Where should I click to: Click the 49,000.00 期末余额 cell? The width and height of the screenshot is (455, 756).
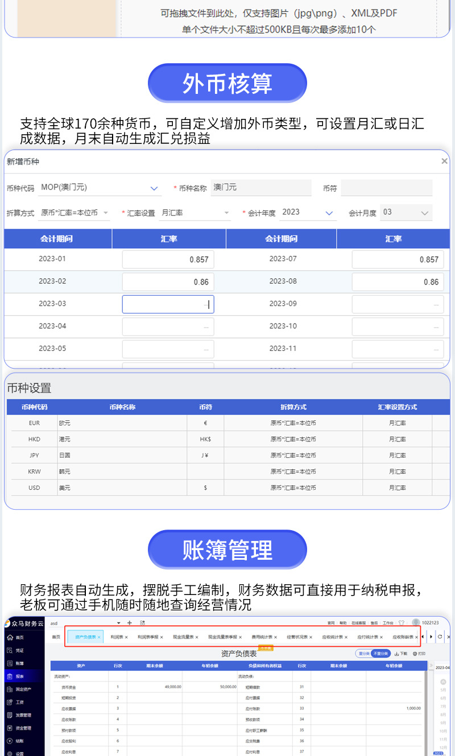155,687
